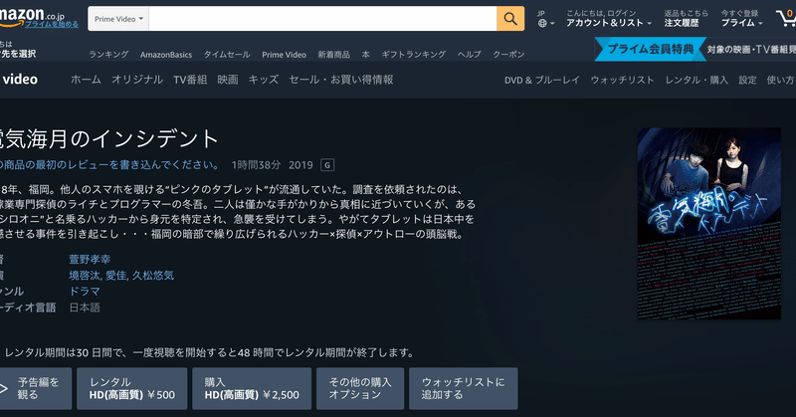Open クーポン in the top navigation
Image resolution: width=796 pixels, height=417 pixels.
point(508,55)
